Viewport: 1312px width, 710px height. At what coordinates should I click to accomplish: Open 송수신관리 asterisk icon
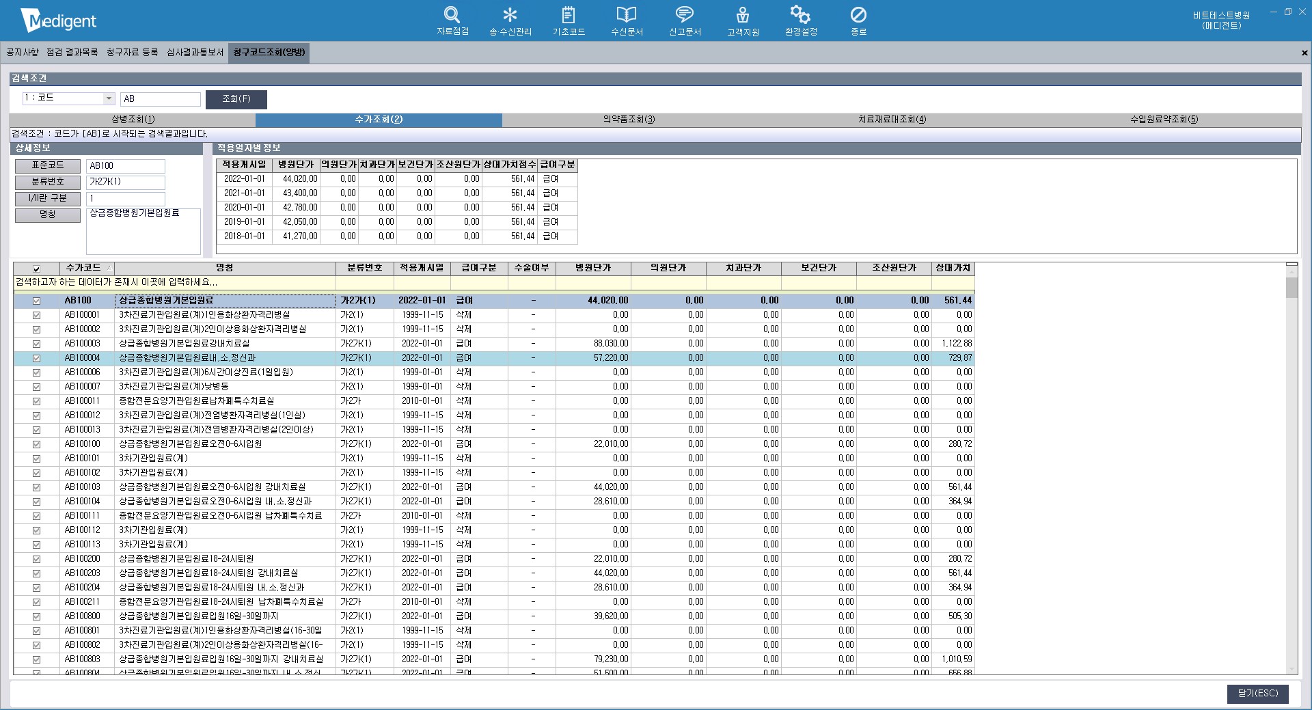click(x=510, y=21)
